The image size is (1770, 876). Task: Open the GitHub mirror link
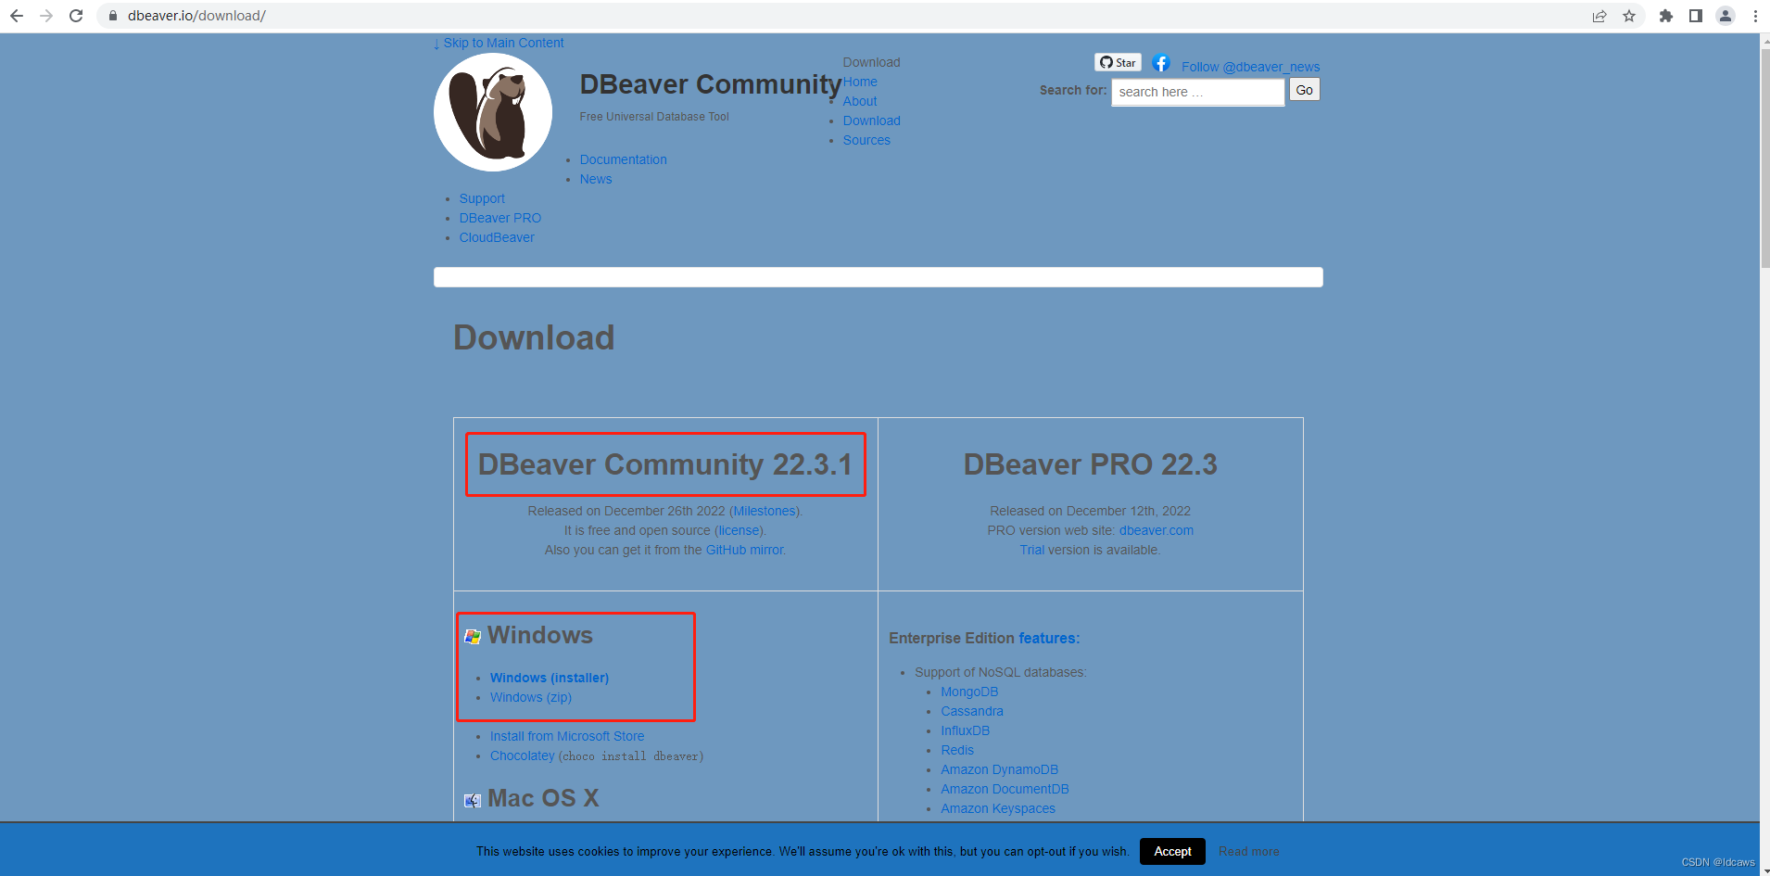pyautogui.click(x=745, y=550)
